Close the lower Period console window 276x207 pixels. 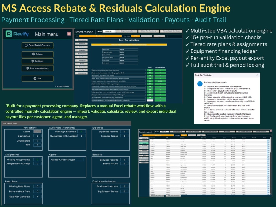tap(271, 131)
